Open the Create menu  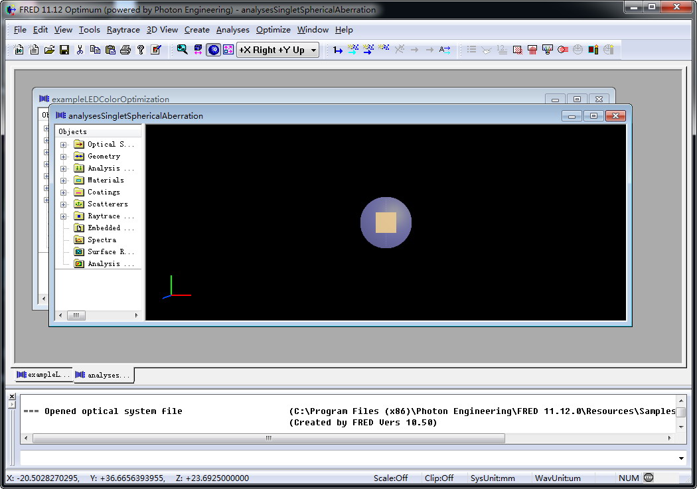(197, 30)
